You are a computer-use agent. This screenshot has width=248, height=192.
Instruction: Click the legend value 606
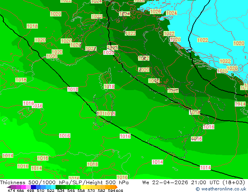tap(119, 190)
